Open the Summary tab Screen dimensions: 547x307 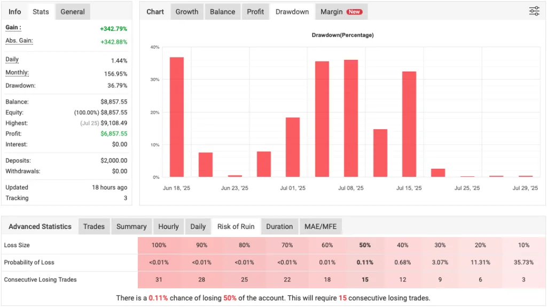(131, 226)
